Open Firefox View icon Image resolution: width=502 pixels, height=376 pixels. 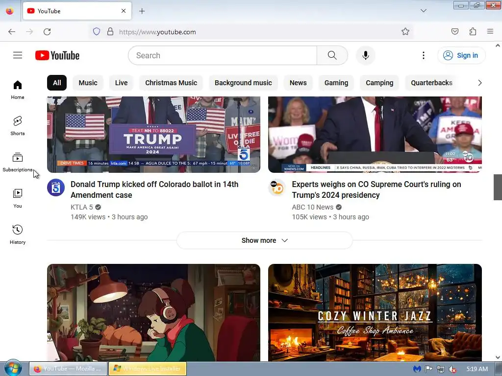click(10, 11)
